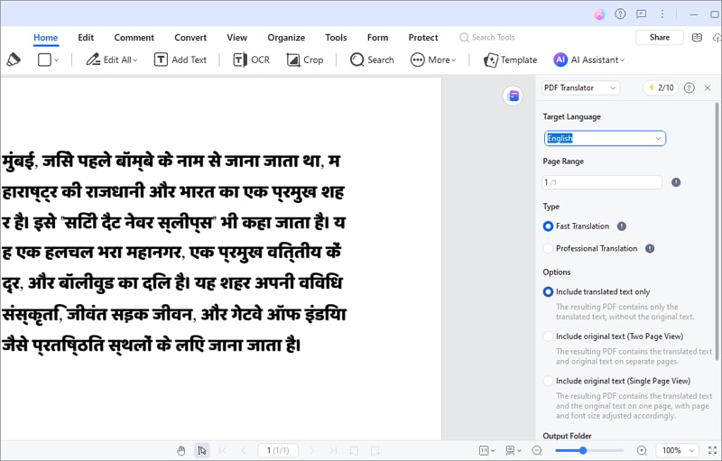The height and width of the screenshot is (461, 722).
Task: Go to the first page
Action: pos(223,450)
